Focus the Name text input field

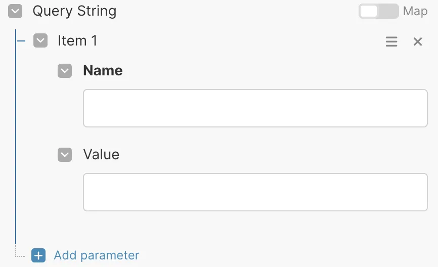(x=255, y=108)
